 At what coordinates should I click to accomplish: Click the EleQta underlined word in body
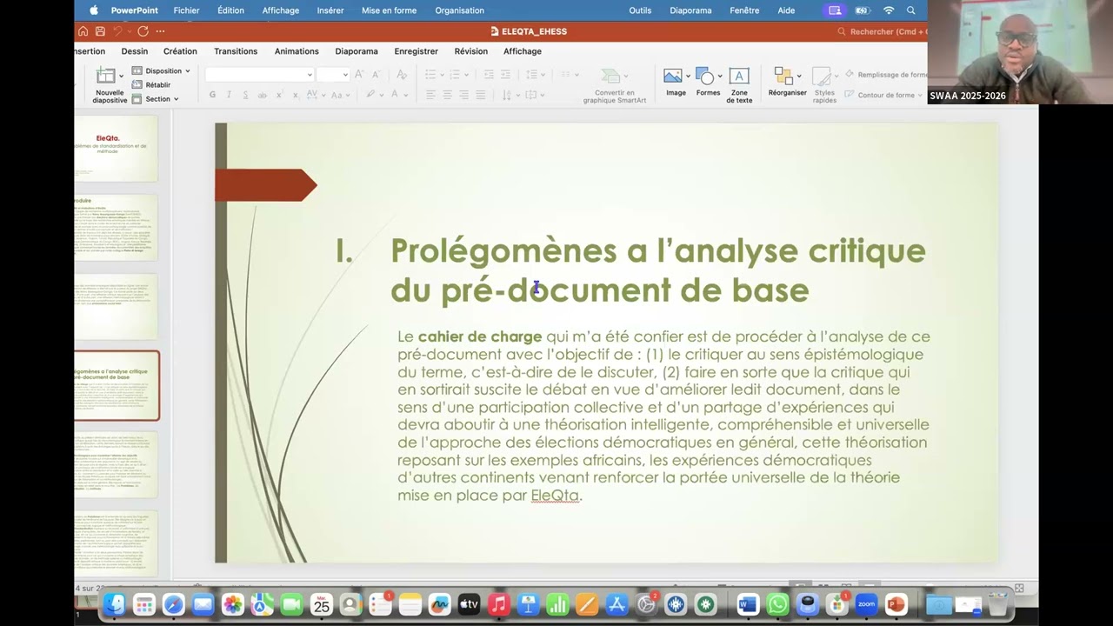[555, 496]
